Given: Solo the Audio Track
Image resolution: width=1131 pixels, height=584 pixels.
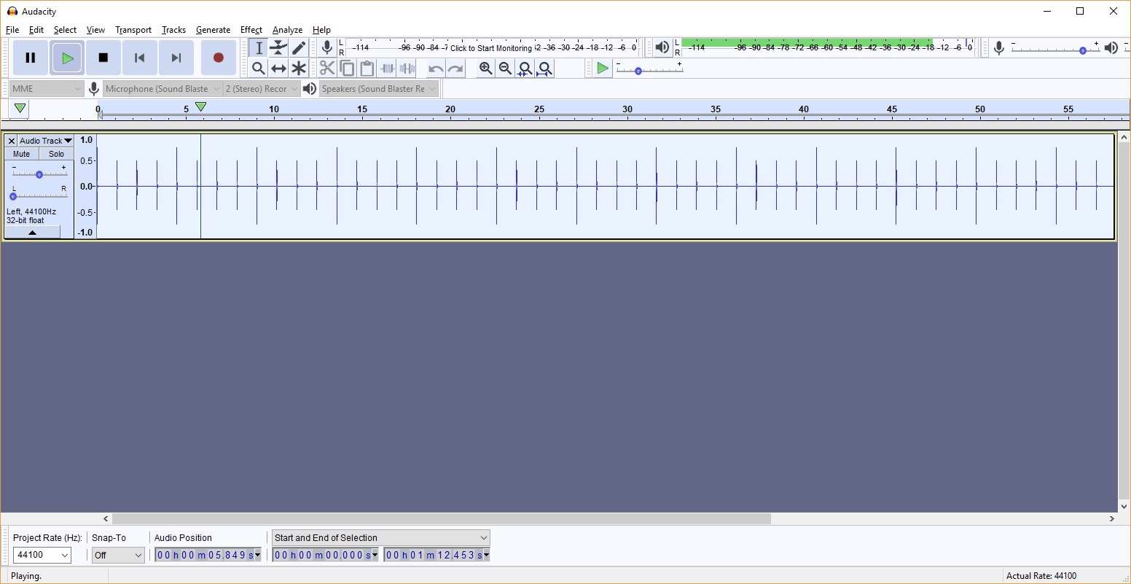Looking at the screenshot, I should click(x=57, y=154).
